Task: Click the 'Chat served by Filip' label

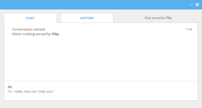Action: (158, 18)
